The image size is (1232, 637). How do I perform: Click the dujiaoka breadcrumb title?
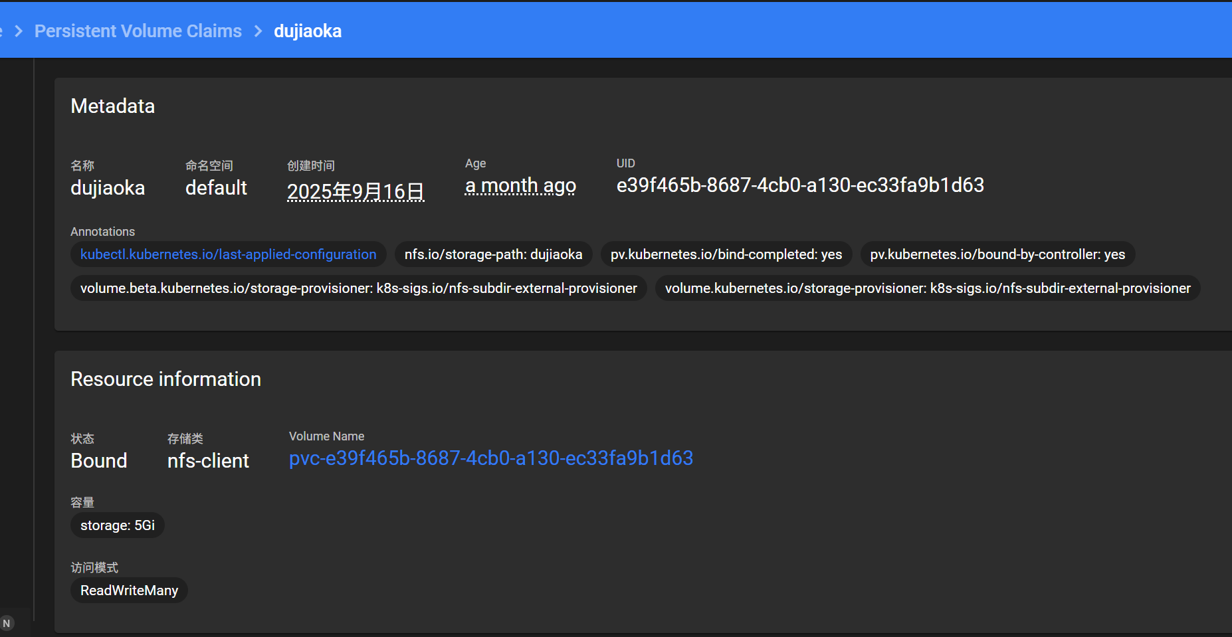pyautogui.click(x=308, y=31)
